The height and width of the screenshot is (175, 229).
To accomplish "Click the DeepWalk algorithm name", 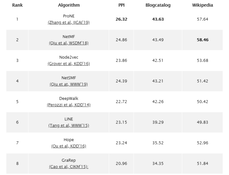I will [x=69, y=99].
